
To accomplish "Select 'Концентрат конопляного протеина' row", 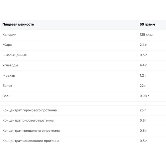I will (x=83, y=141).
